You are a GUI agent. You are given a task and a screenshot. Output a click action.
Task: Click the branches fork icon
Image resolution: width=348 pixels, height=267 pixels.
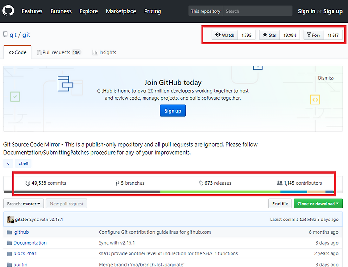[x=117, y=183]
